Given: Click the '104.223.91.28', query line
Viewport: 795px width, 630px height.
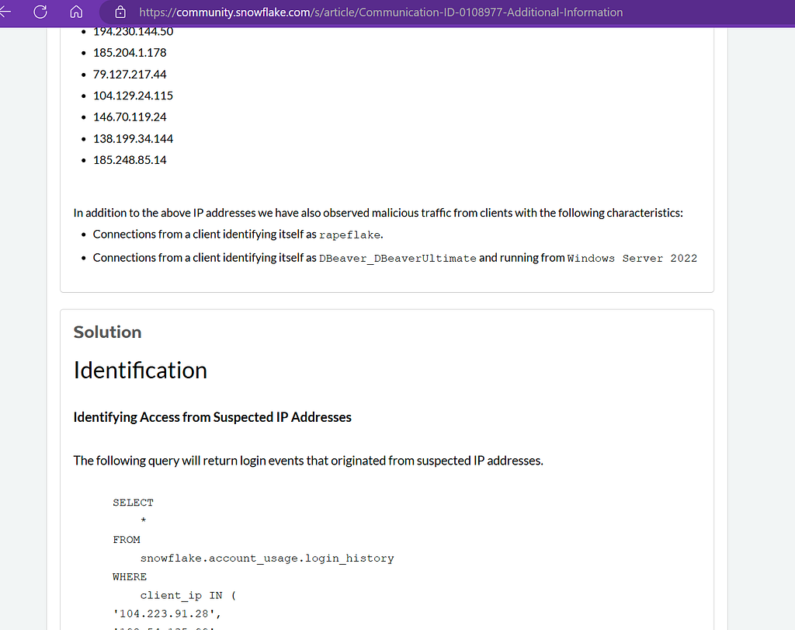Looking at the screenshot, I should (x=167, y=614).
